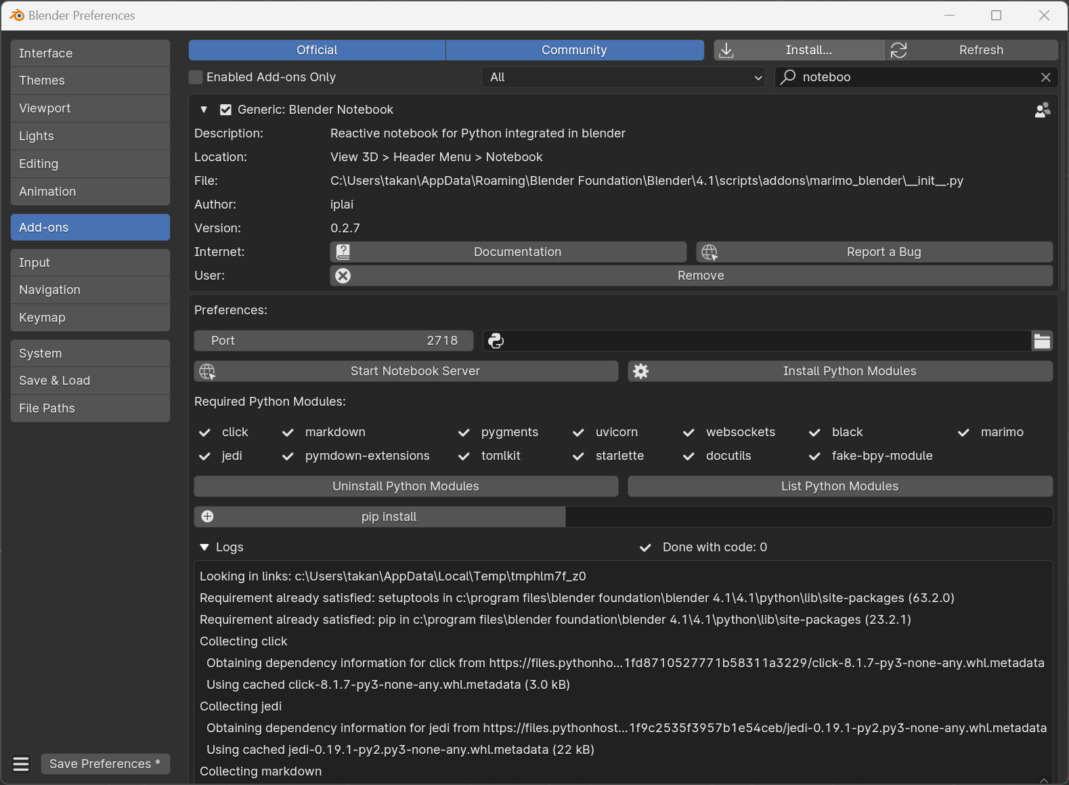Click the Blender logo in title bar
Image resolution: width=1069 pixels, height=785 pixels.
pos(16,15)
